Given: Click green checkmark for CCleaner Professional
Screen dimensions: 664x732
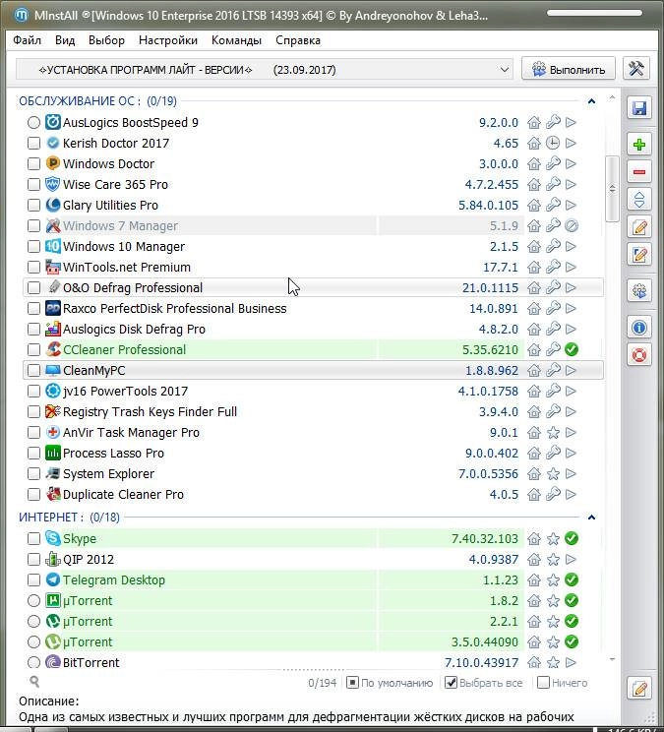Looking at the screenshot, I should pos(572,349).
